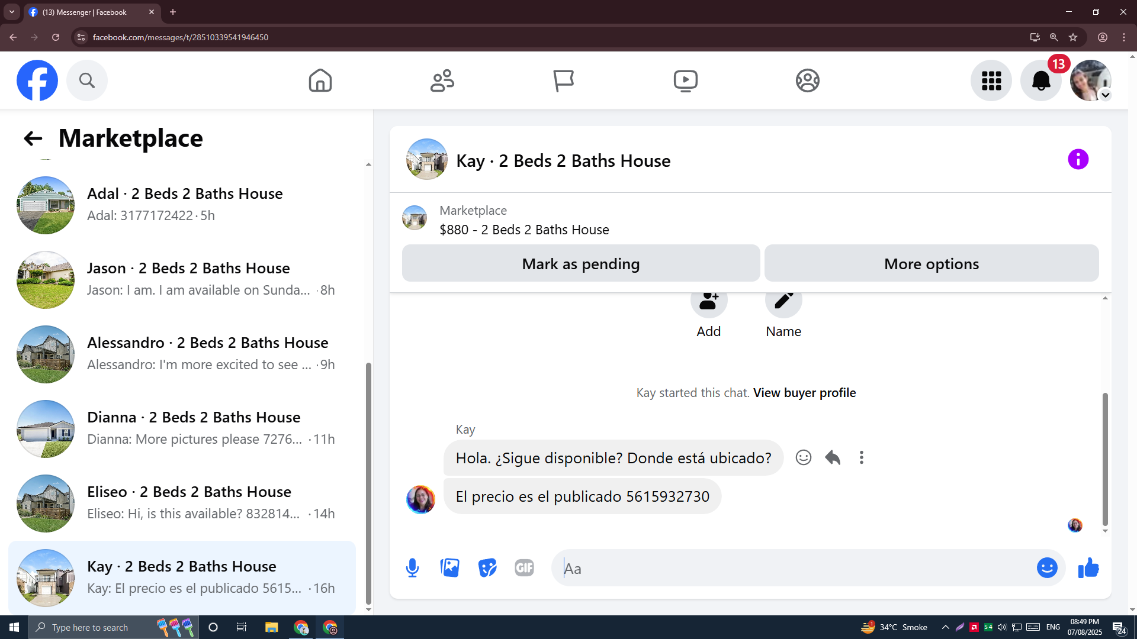Open Jason's 2 Beds 2 Baths House chat
1137x639 pixels.
coord(182,280)
